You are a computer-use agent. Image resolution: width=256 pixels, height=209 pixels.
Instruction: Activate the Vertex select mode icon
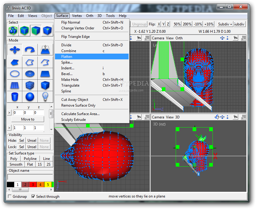coord(47,31)
